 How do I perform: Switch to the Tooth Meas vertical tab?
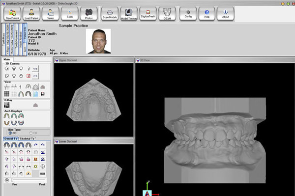3,39
